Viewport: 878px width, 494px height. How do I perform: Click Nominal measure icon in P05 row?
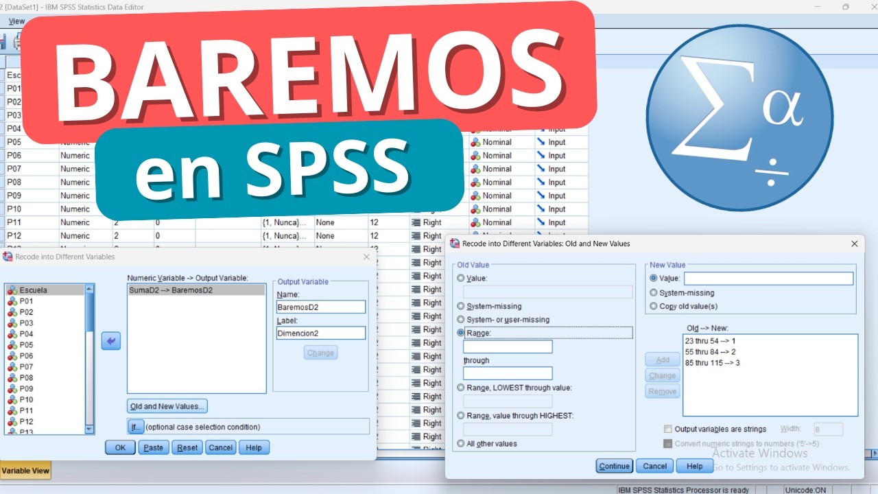[475, 142]
